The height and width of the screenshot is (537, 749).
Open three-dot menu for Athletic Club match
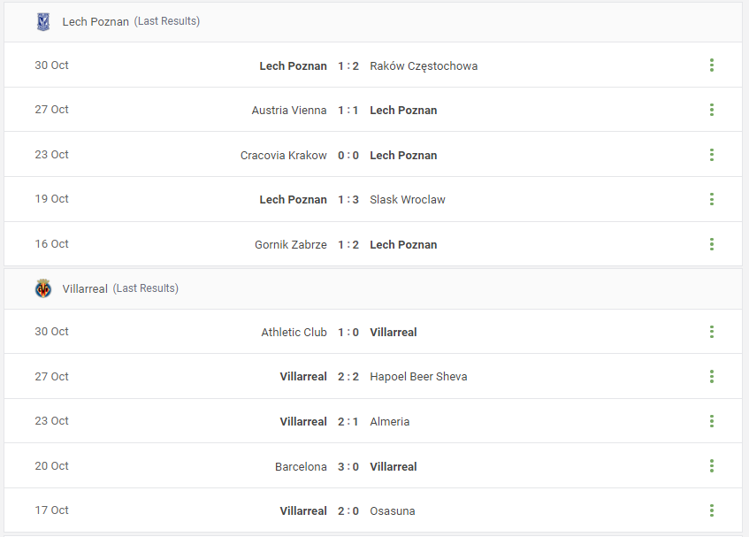(x=711, y=332)
